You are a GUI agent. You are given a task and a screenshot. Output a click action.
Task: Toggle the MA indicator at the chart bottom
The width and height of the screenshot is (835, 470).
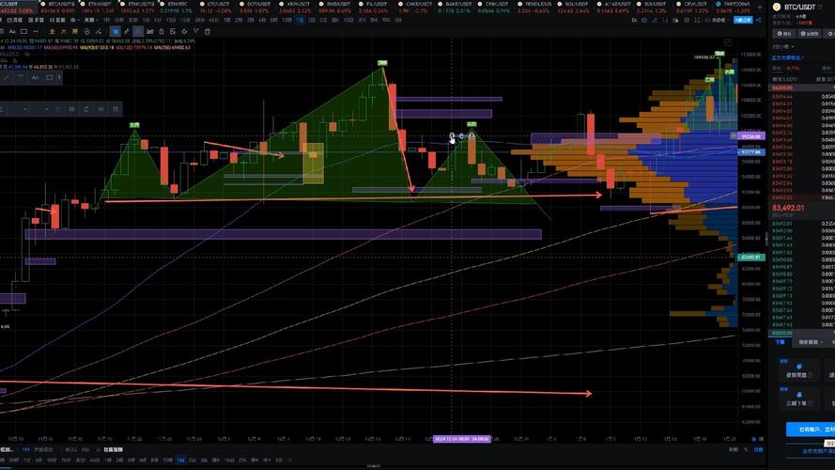(x=26, y=449)
